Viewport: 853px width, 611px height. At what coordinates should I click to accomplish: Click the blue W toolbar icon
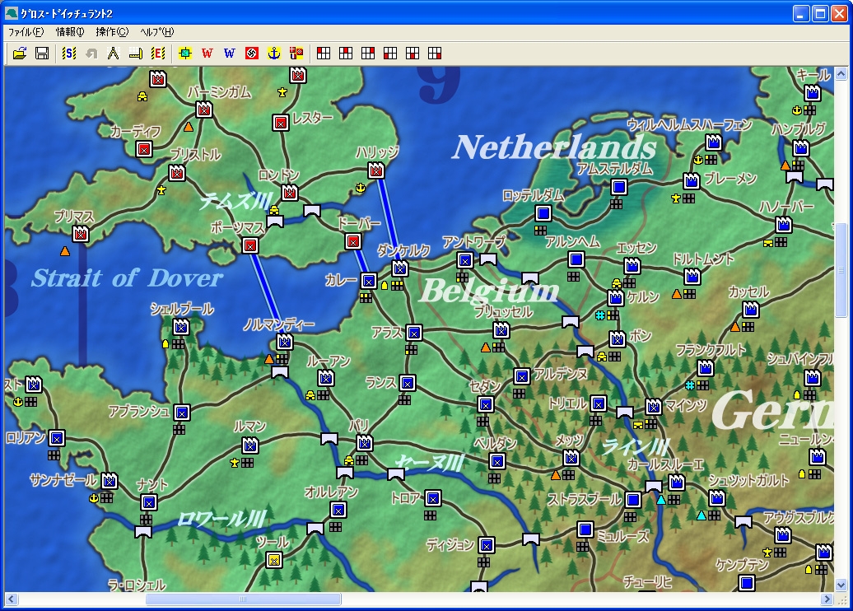(x=230, y=54)
